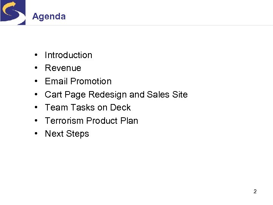
Task: Select the Revenue agenda item
Action: (x=63, y=68)
